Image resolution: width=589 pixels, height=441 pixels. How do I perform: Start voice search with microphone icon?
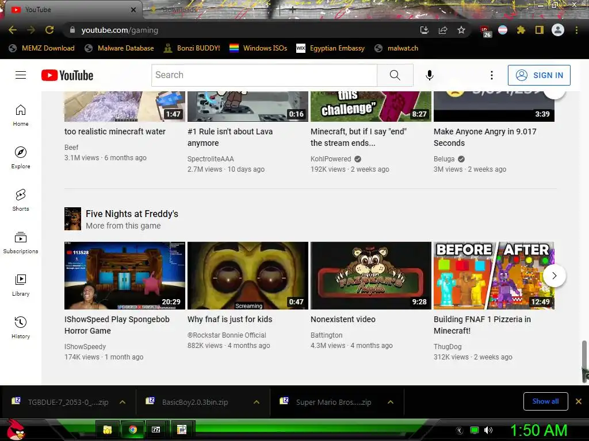429,75
